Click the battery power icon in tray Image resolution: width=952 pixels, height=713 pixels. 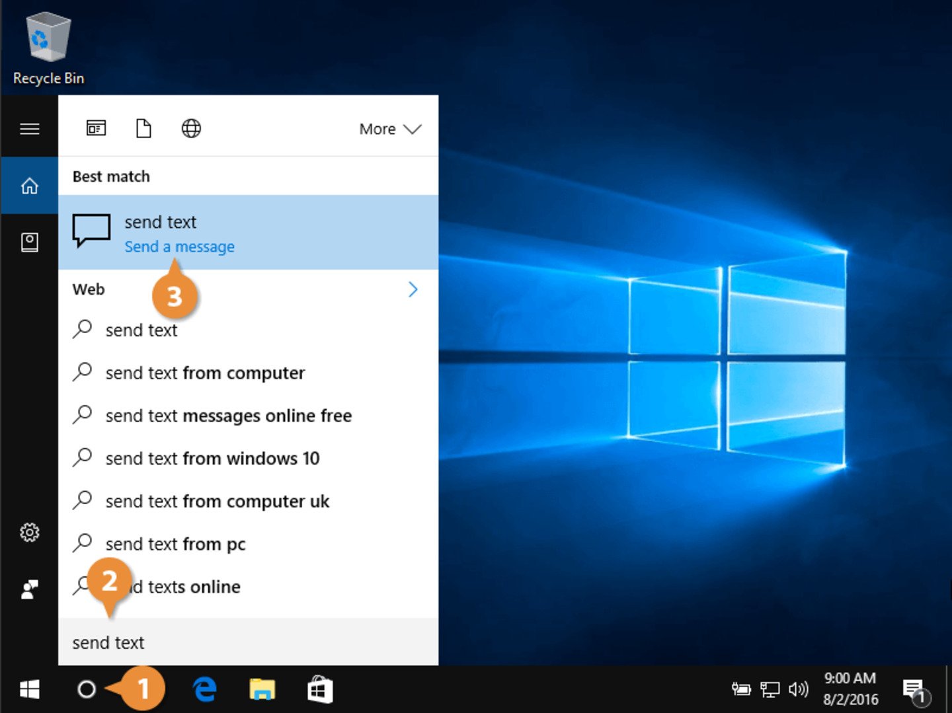[x=741, y=689]
